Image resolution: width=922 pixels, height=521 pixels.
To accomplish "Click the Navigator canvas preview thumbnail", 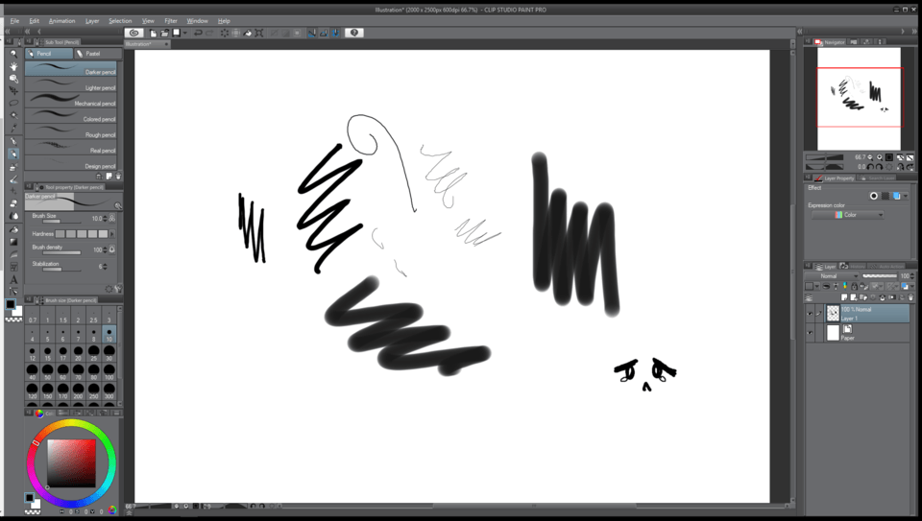I will coord(859,98).
